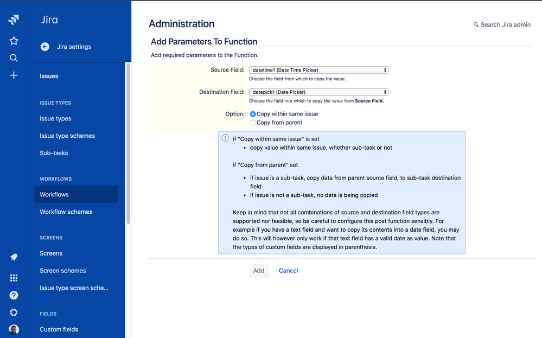Click the magnifier icon in Search Jira admin
Image resolution: width=542 pixels, height=338 pixels.
(476, 24)
